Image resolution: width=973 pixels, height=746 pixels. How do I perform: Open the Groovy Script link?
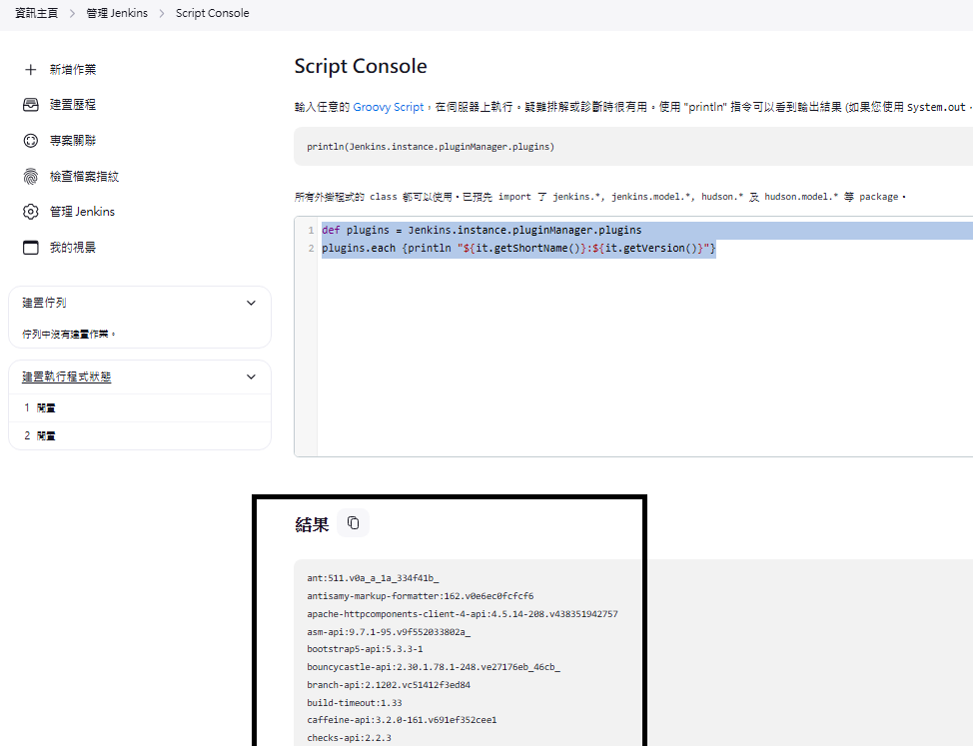point(389,107)
